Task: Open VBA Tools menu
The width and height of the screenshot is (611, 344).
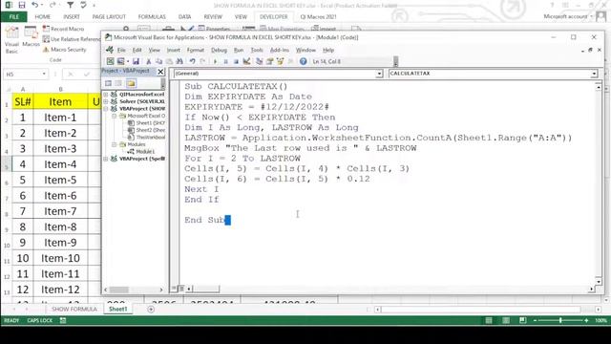Action: [257, 50]
